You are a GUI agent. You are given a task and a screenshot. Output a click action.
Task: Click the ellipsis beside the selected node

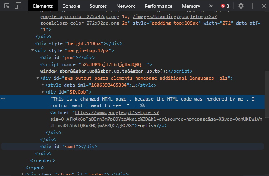(x=3, y=99)
